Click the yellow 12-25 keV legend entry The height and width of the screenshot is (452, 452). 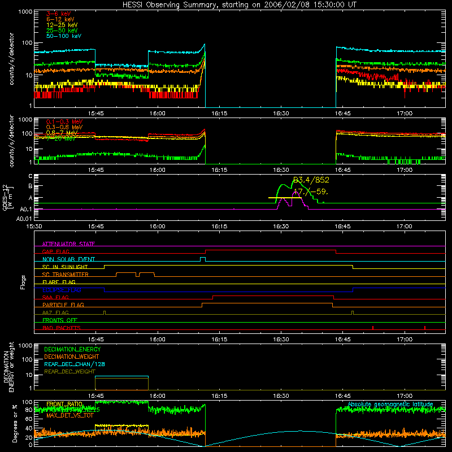62,25
